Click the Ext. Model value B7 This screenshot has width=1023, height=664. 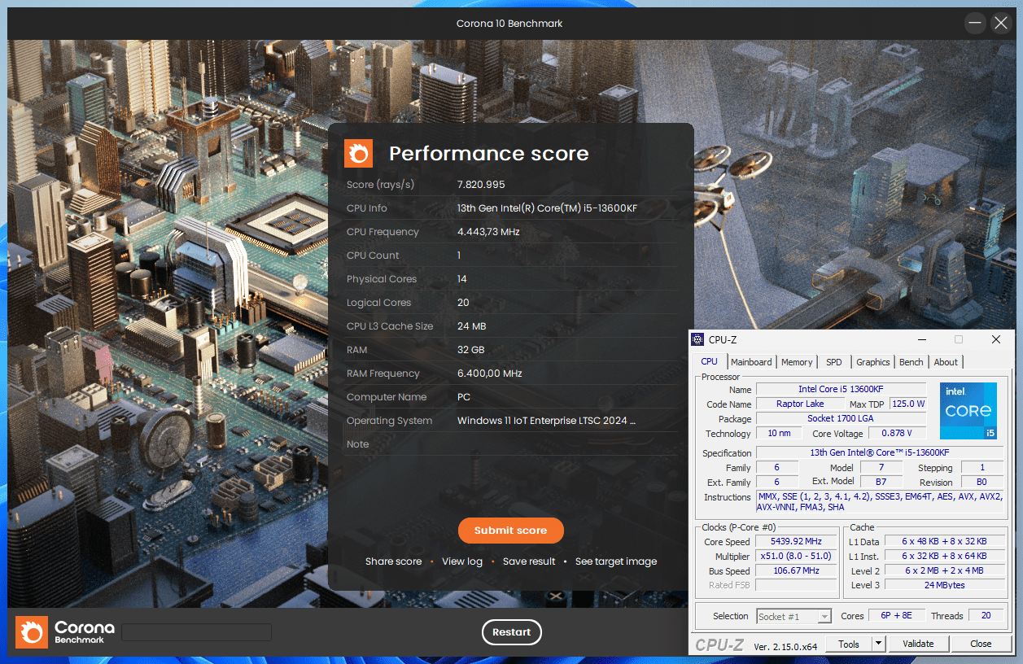point(881,482)
